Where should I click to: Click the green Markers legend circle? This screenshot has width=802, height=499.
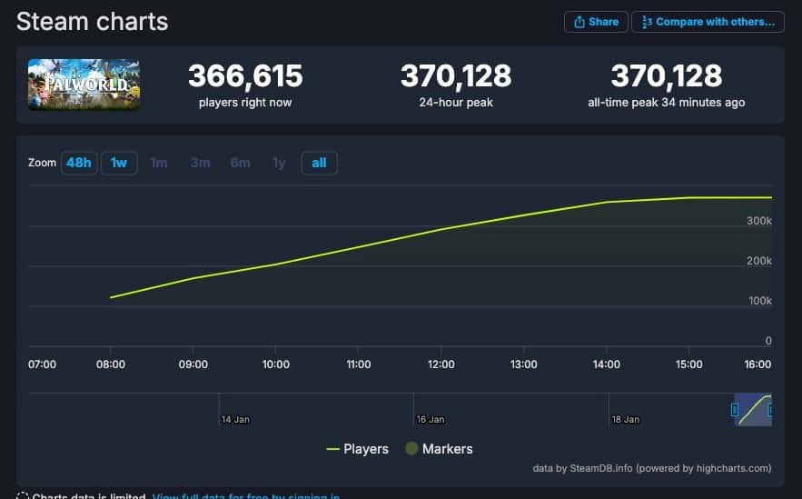click(x=411, y=449)
